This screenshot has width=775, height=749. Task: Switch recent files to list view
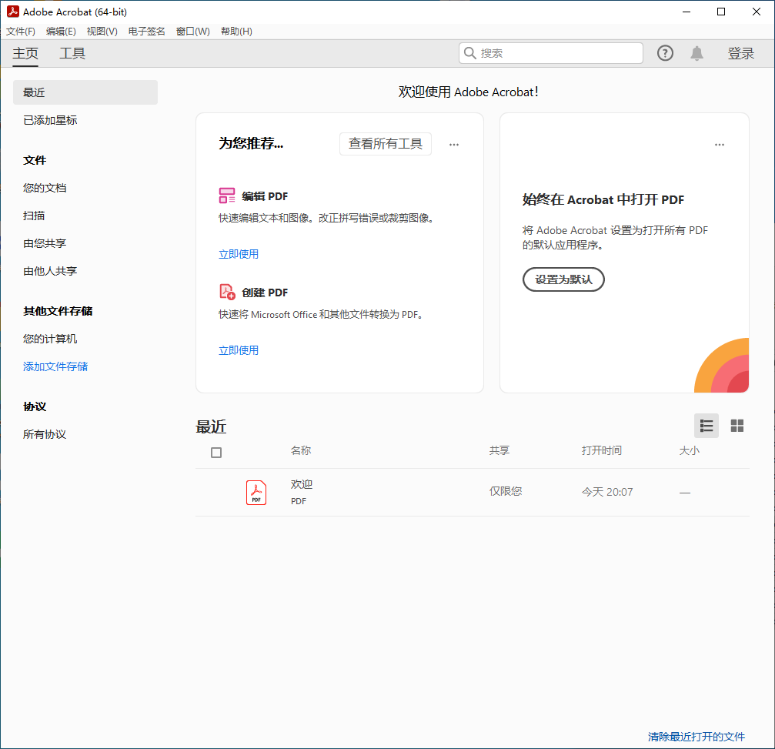706,425
